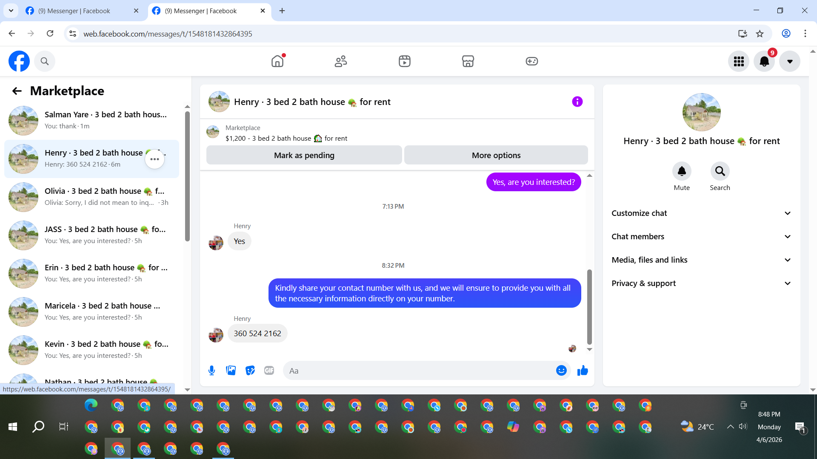Open the $1,200 house listing link
This screenshot has width=817, height=459.
(286, 139)
